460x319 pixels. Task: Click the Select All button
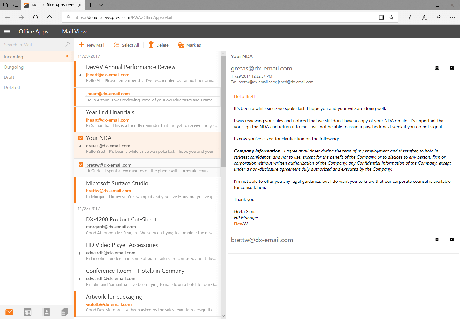pos(126,45)
